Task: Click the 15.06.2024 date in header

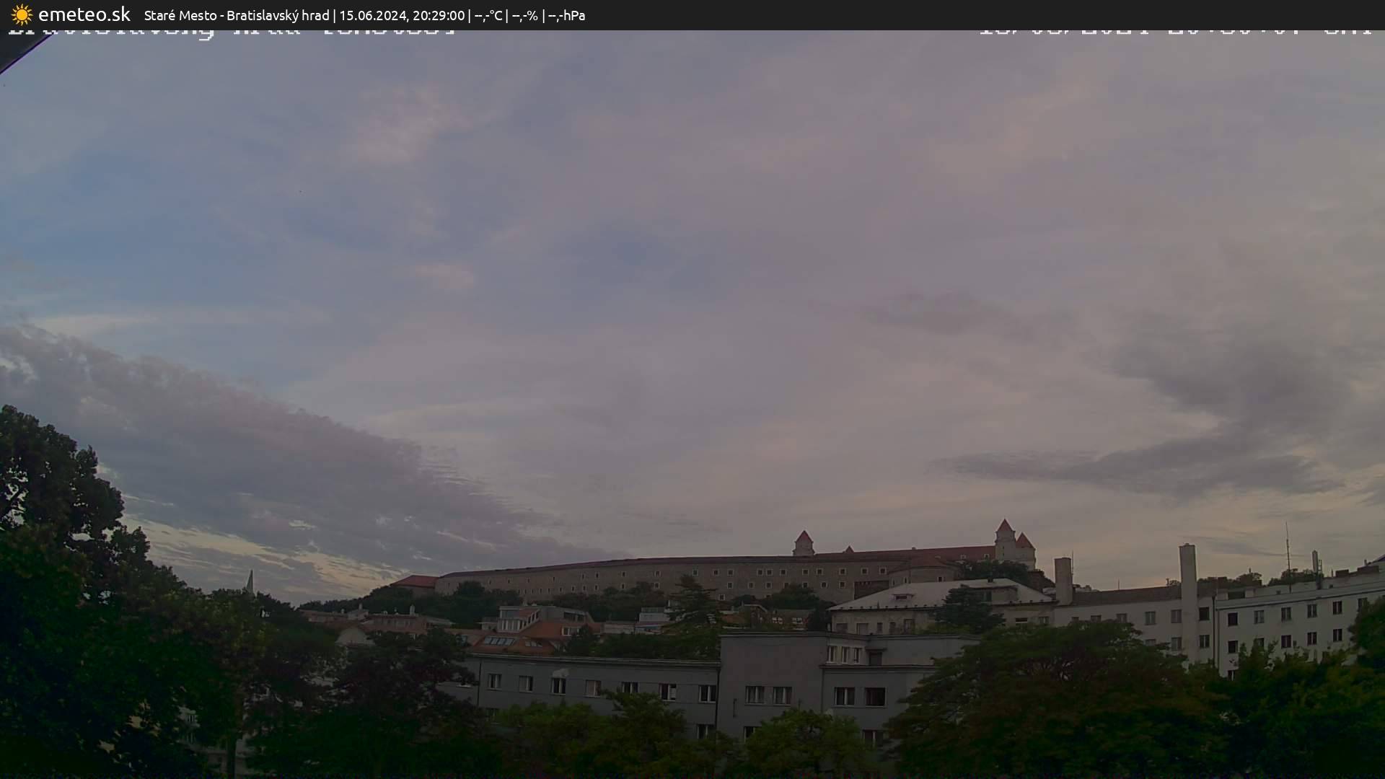Action: tap(372, 15)
